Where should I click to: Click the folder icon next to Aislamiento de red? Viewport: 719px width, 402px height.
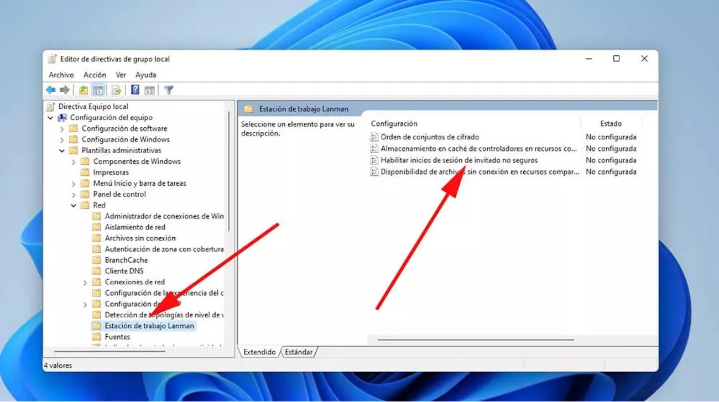pos(96,227)
